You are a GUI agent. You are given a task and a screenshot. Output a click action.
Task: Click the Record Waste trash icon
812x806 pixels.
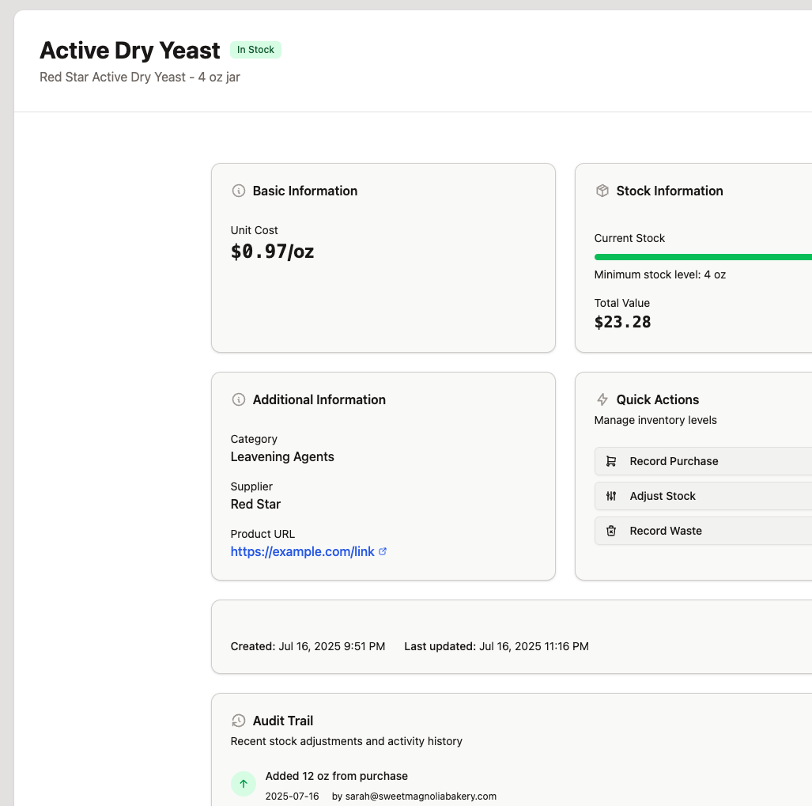click(611, 531)
